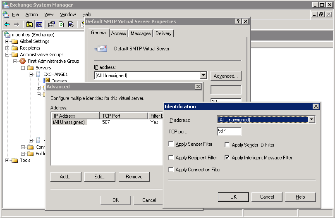The image size is (335, 218).
Task: Click the green Refresh toolbar icon
Action: pyautogui.click(x=61, y=24)
